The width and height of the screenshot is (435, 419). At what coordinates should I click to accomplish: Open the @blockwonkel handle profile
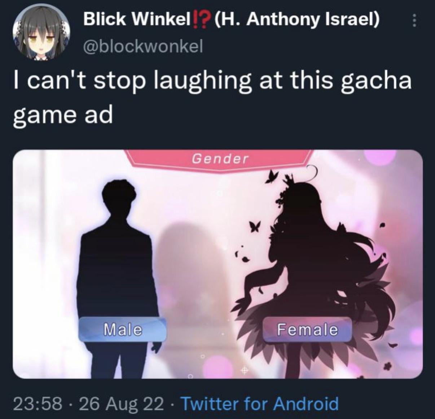tap(144, 46)
